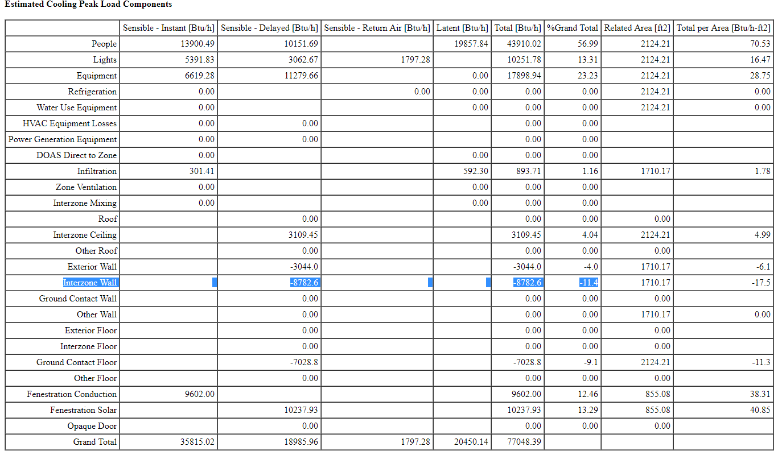Select People total per area 70.53
The height and width of the screenshot is (455, 782).
pos(761,44)
